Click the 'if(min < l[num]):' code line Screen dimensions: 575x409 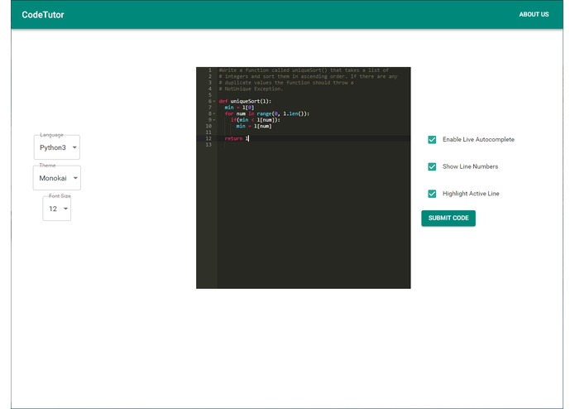[x=255, y=120]
